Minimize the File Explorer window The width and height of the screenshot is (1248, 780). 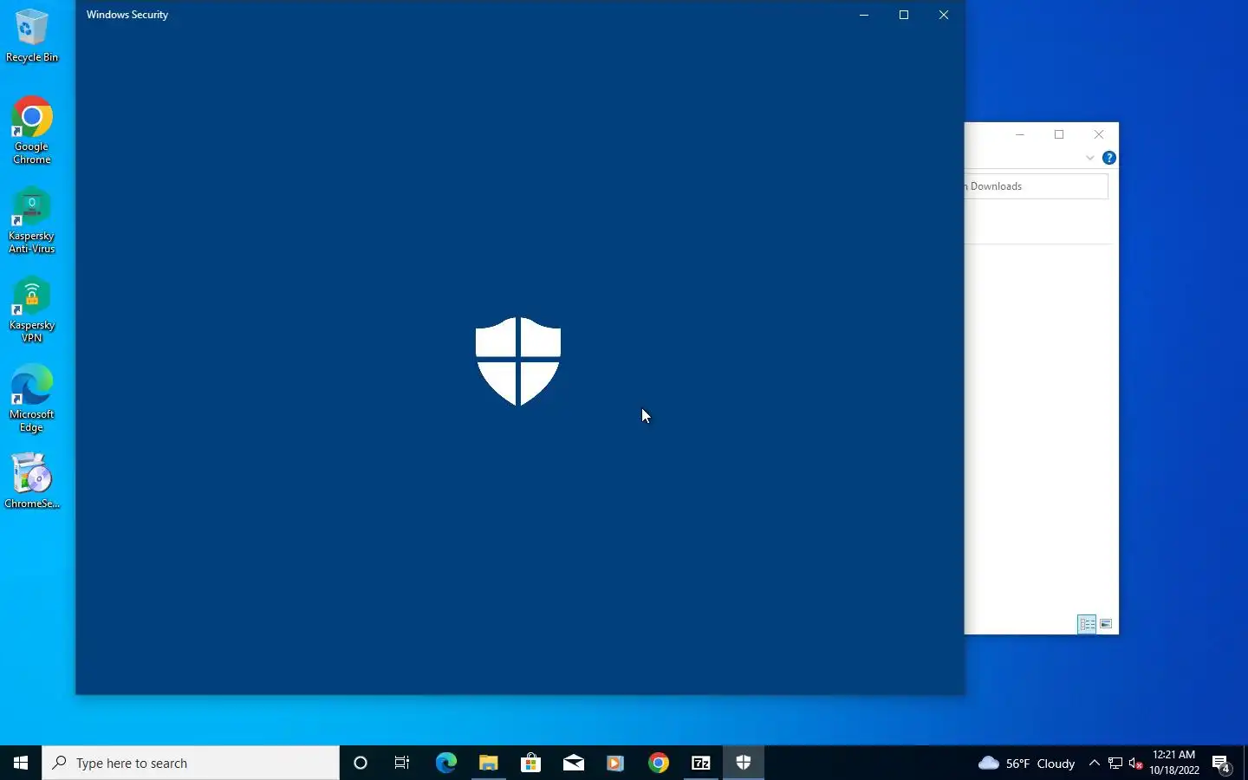click(1020, 134)
